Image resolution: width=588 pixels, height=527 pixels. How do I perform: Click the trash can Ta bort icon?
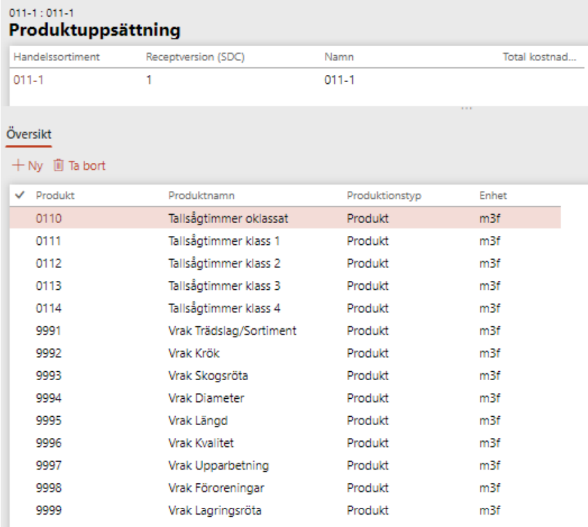[x=58, y=166]
